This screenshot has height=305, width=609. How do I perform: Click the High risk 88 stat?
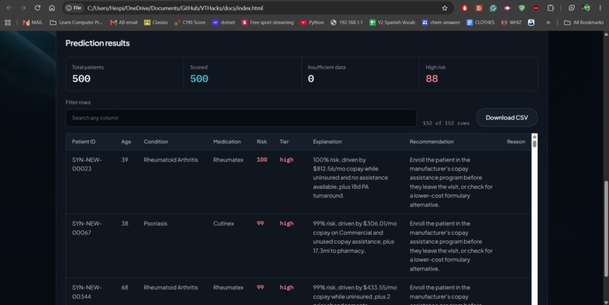point(478,74)
